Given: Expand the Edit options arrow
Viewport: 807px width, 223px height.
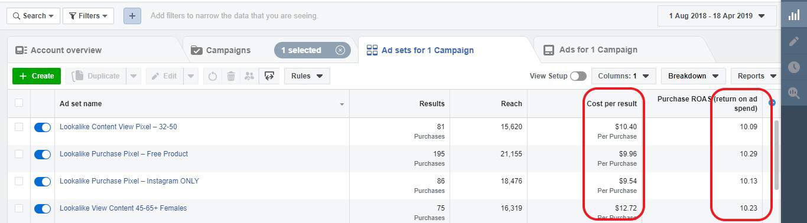Looking at the screenshot, I should tap(191, 76).
